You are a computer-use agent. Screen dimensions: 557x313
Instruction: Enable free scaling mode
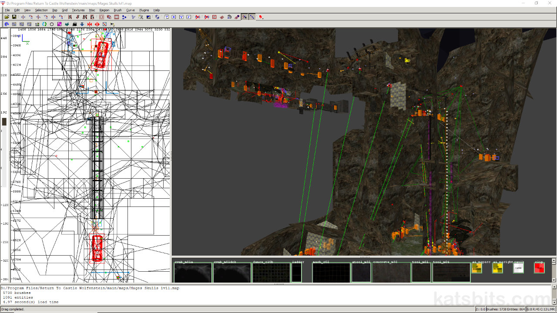[x=166, y=17]
